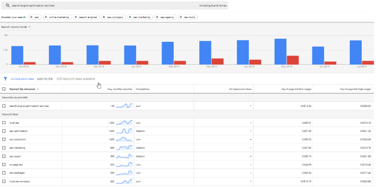376x187 pixels.
Task: Click the 'Exclude adult ideas' filter link
Action: [22, 79]
